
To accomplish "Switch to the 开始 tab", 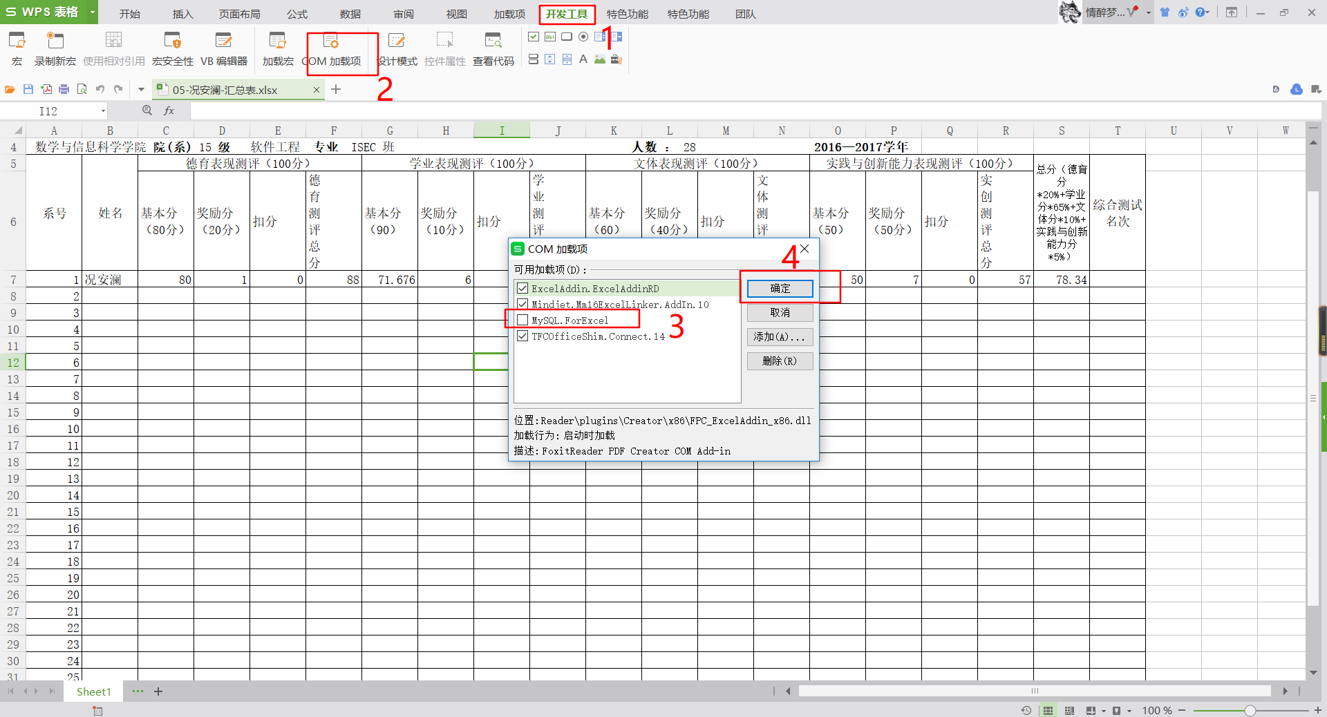I will [130, 14].
